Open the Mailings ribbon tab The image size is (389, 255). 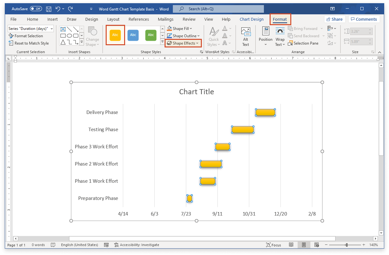pyautogui.click(x=165, y=19)
